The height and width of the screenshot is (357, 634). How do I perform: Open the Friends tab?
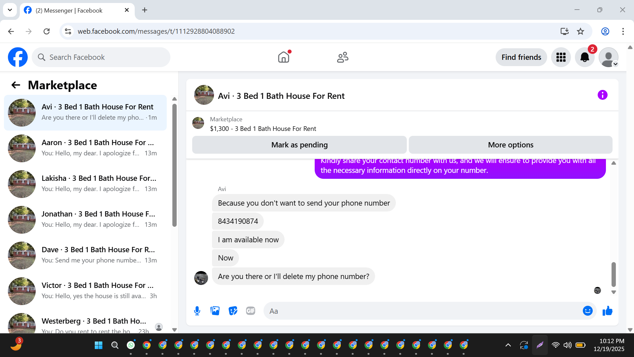coord(342,57)
